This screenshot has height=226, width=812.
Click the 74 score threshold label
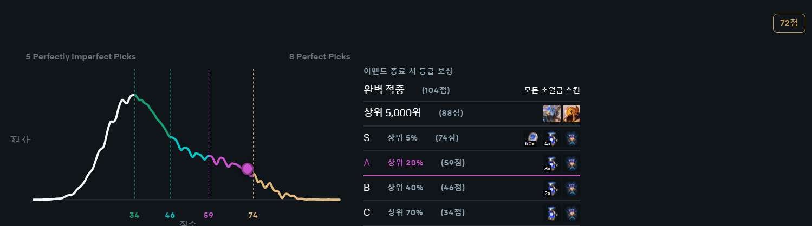tap(253, 215)
